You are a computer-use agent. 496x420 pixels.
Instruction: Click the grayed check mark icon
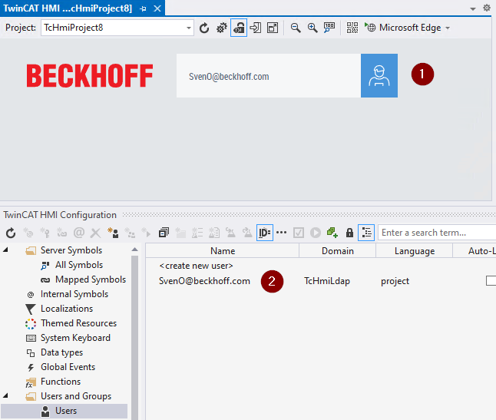click(x=299, y=233)
